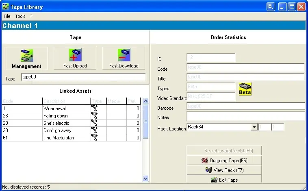Click the scroll-up arrow of Linked Assets list
The width and height of the screenshot is (308, 191).
click(146, 101)
